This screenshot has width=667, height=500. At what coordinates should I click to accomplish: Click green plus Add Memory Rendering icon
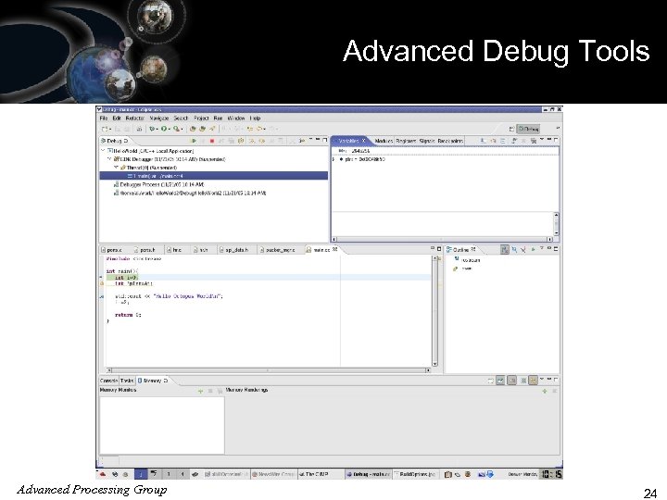click(545, 391)
